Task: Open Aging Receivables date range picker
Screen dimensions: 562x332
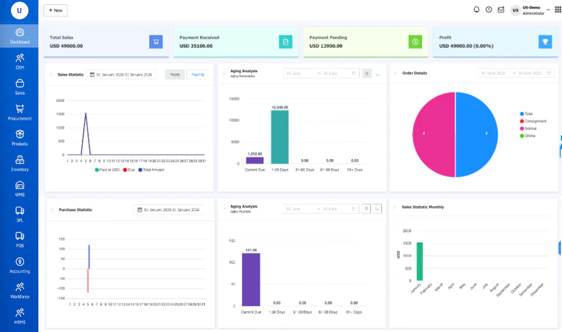Action: pyautogui.click(x=321, y=73)
